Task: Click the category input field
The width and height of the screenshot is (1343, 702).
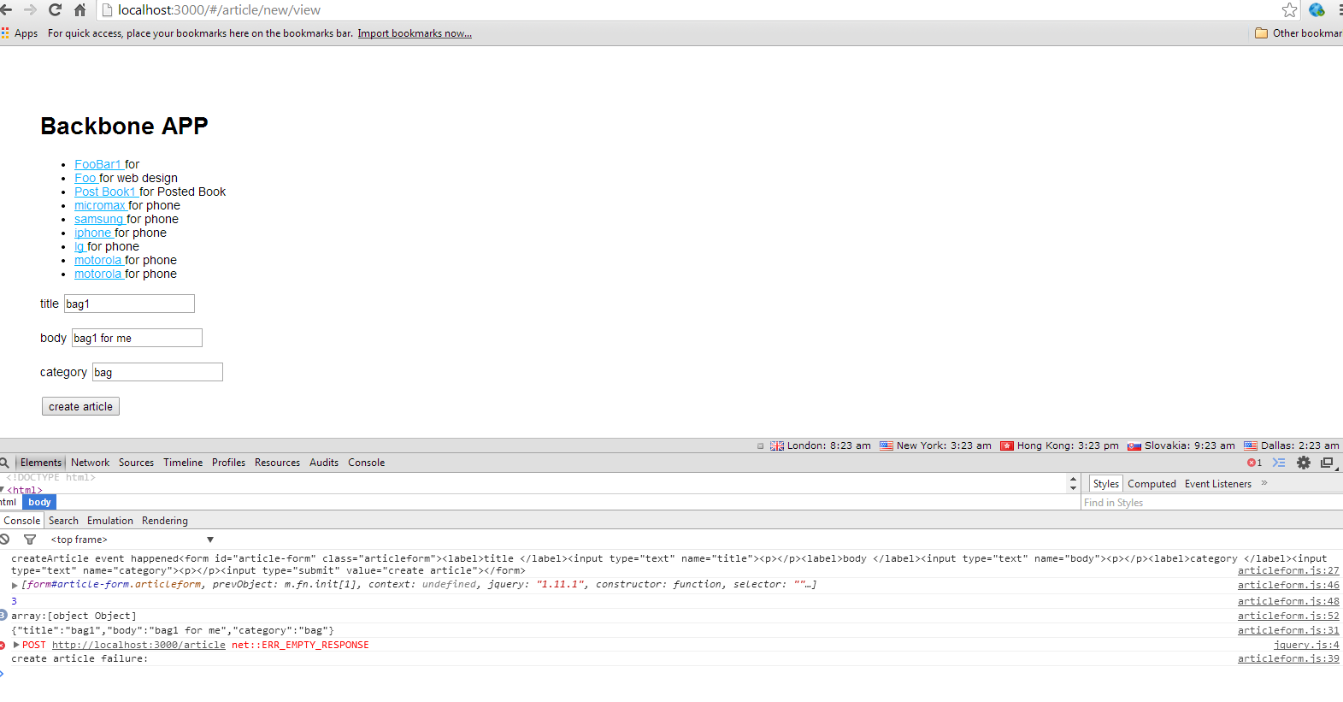Action: [x=157, y=372]
